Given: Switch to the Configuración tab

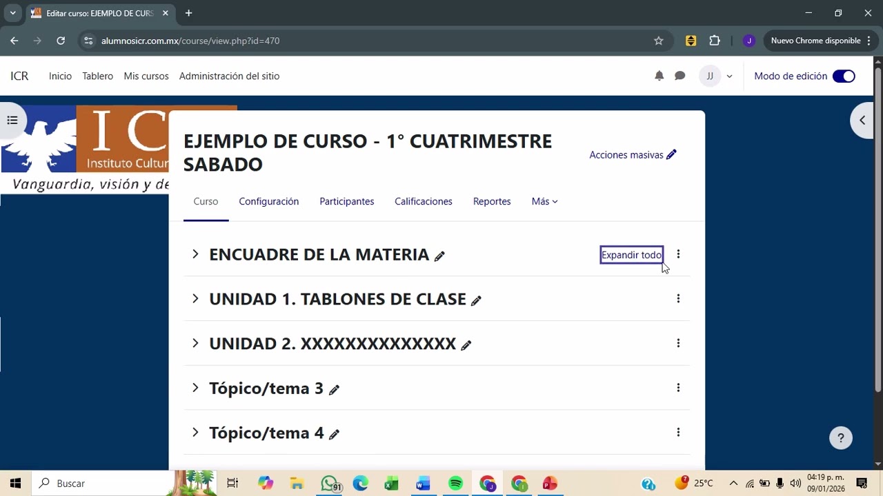Looking at the screenshot, I should [269, 201].
